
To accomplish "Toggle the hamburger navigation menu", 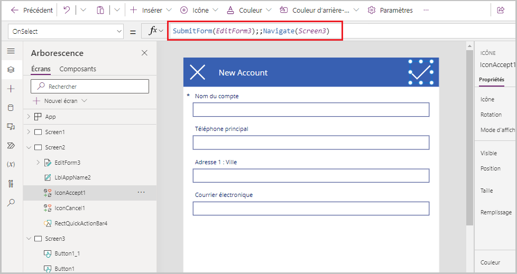I will [11, 51].
